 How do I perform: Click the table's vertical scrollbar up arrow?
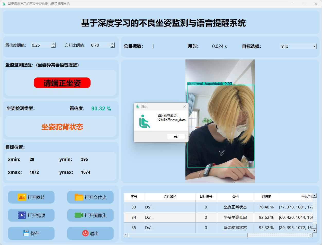pos(315,196)
